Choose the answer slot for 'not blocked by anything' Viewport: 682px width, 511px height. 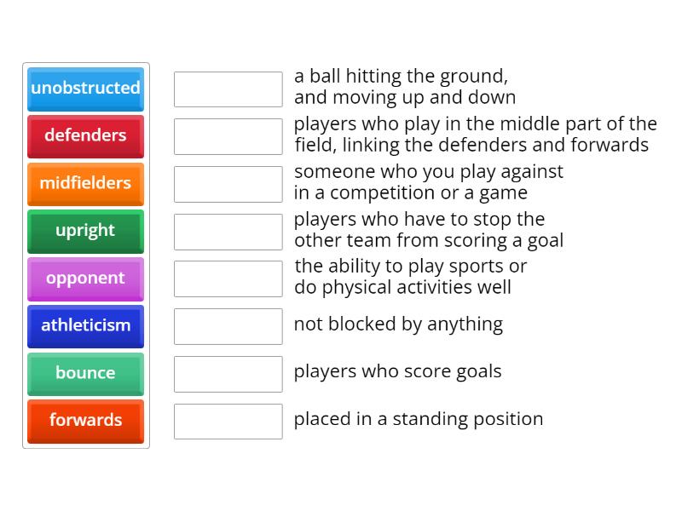coord(228,326)
